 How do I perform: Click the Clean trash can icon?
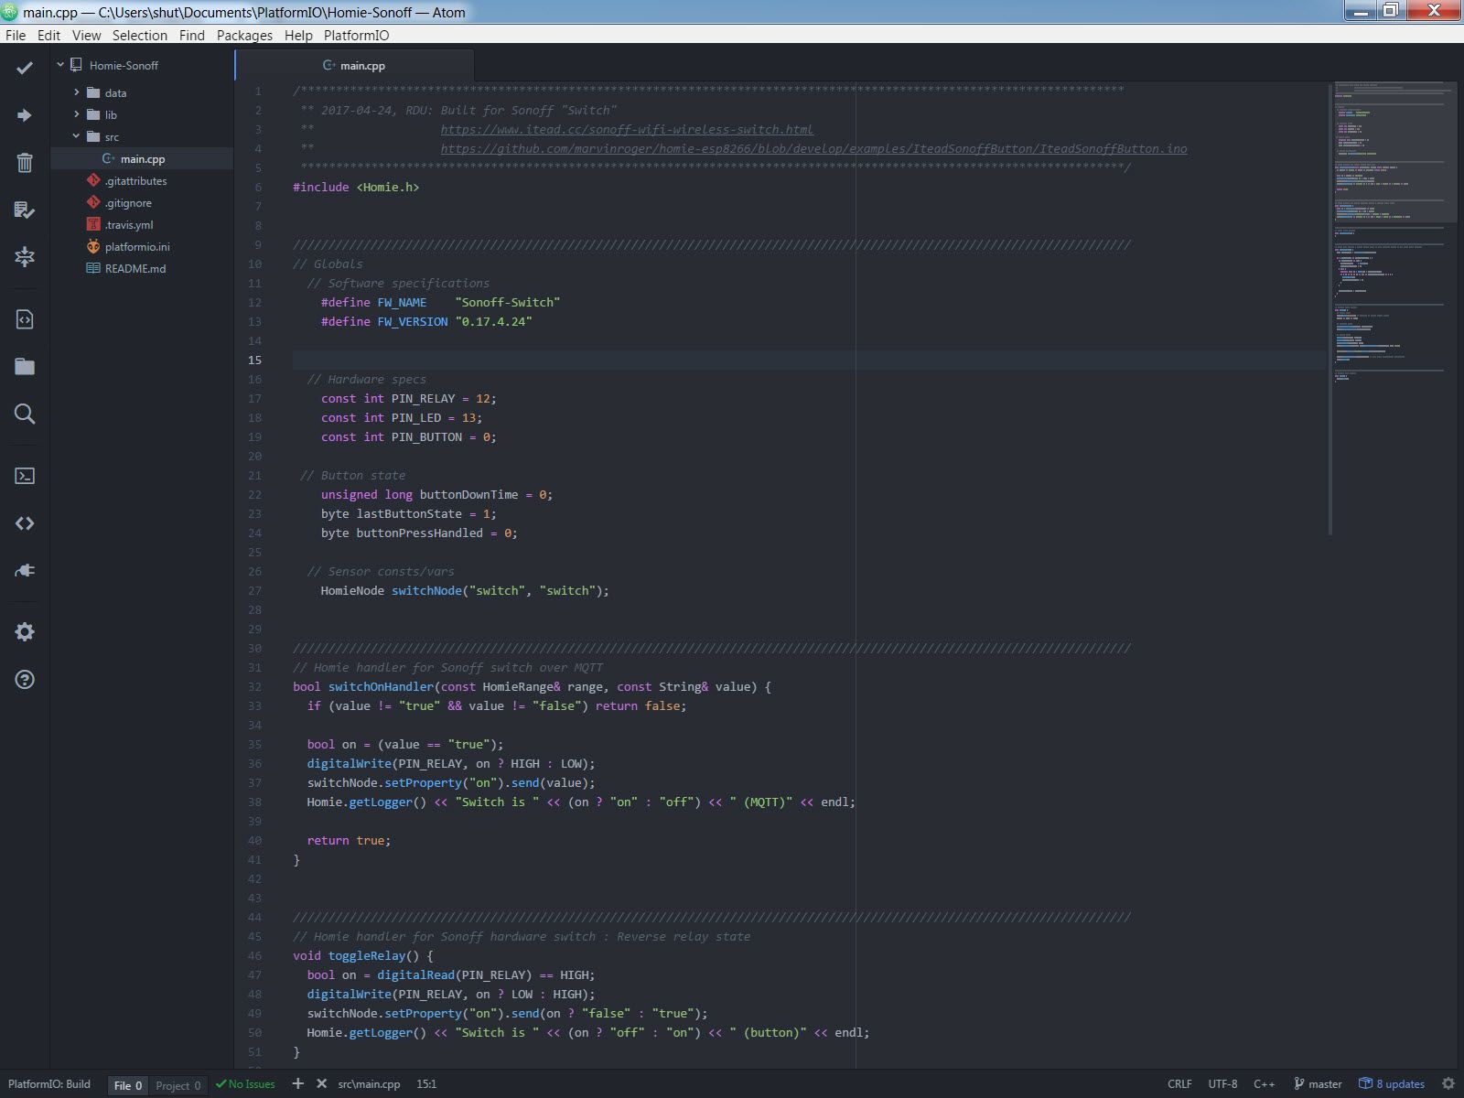click(x=25, y=163)
